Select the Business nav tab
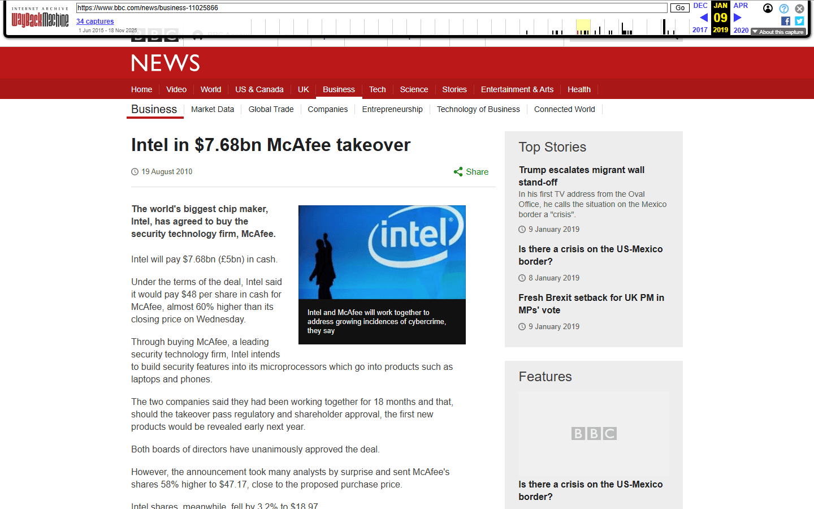 (339, 89)
